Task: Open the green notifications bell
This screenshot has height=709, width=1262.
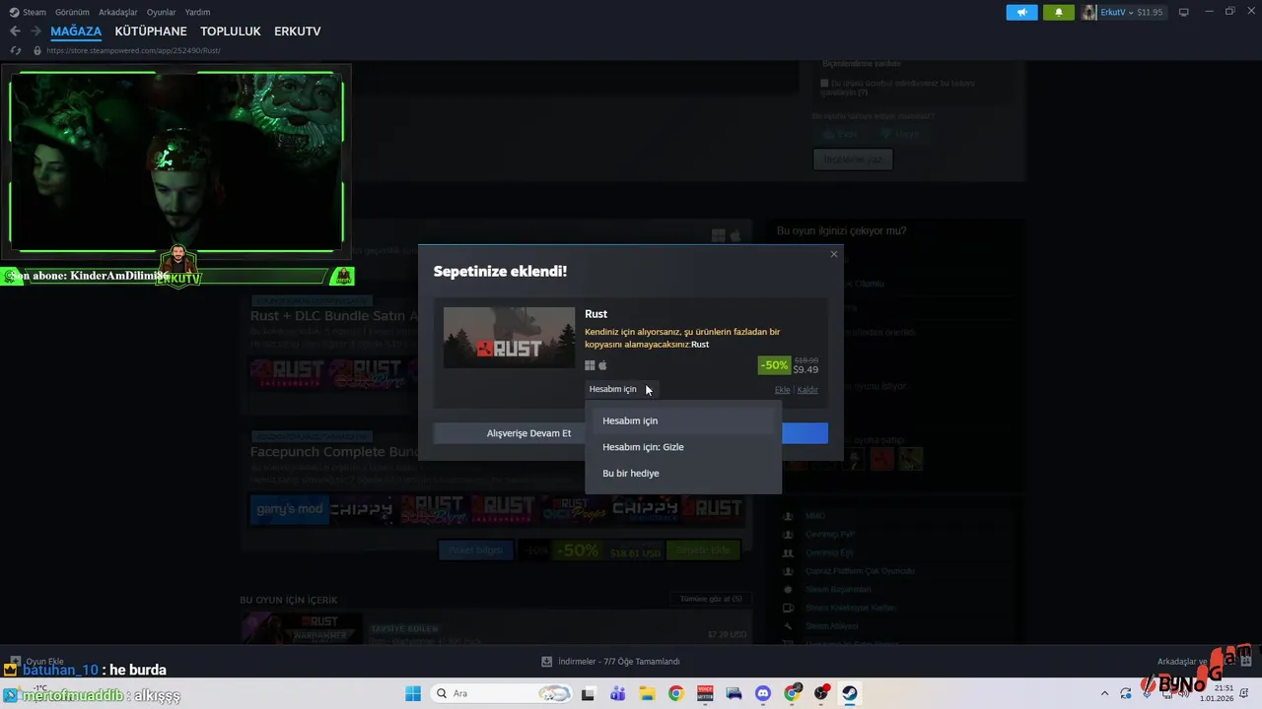Action: coord(1059,12)
